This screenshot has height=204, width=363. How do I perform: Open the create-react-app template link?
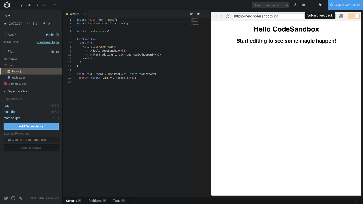(x=48, y=42)
